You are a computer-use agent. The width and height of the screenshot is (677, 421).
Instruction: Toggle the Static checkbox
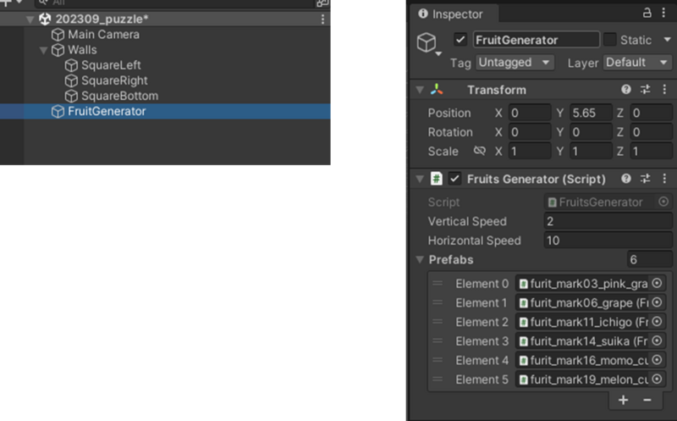pos(609,40)
